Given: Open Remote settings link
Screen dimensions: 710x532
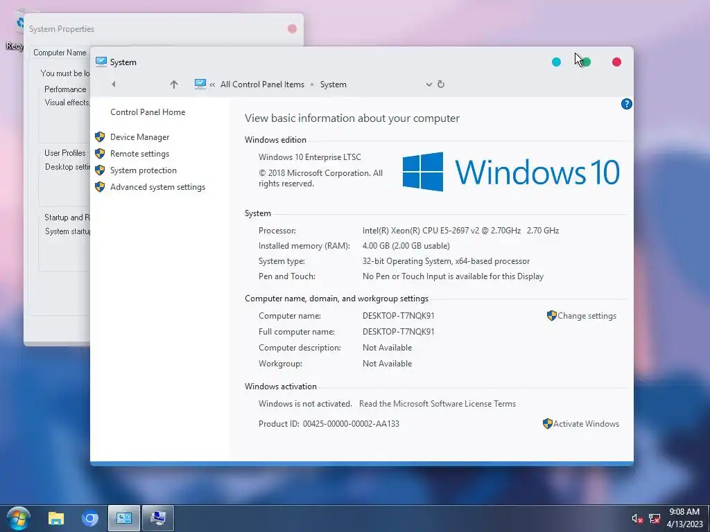Looking at the screenshot, I should click(x=139, y=154).
